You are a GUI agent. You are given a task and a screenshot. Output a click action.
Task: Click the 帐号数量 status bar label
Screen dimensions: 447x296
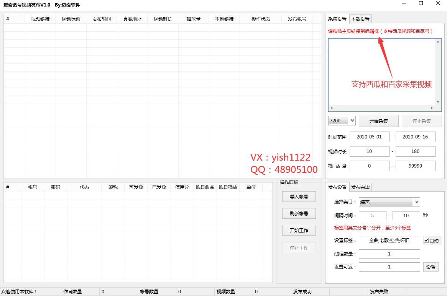(149, 292)
